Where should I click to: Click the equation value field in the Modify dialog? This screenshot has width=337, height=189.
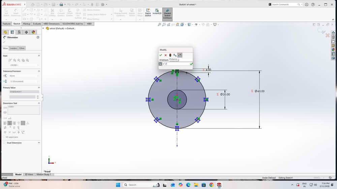point(176,64)
